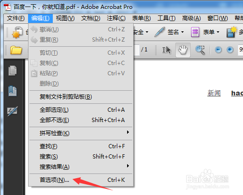243x195 pixels.
Task: Click the 签名 pen icon
Action: (159, 32)
